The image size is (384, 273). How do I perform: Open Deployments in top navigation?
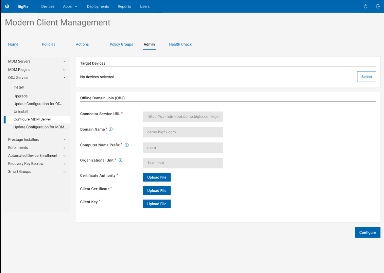(98, 6)
